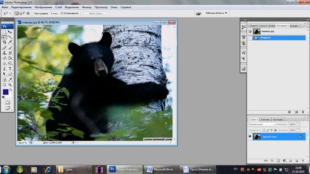
Task: Toggle lock position in Layers panel
Action: [271, 130]
